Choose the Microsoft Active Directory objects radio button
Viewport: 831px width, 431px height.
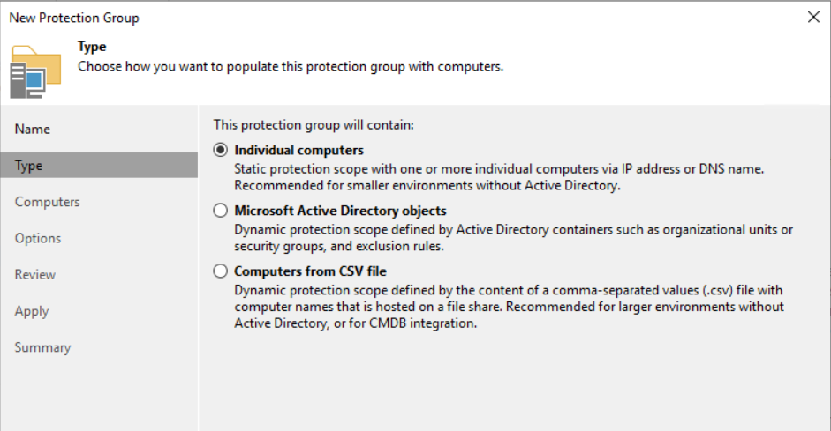click(x=221, y=211)
